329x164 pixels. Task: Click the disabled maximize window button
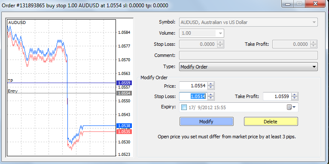[x=299, y=3]
